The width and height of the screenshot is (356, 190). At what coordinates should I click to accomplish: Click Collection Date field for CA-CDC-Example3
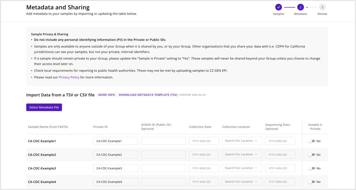pos(204,168)
